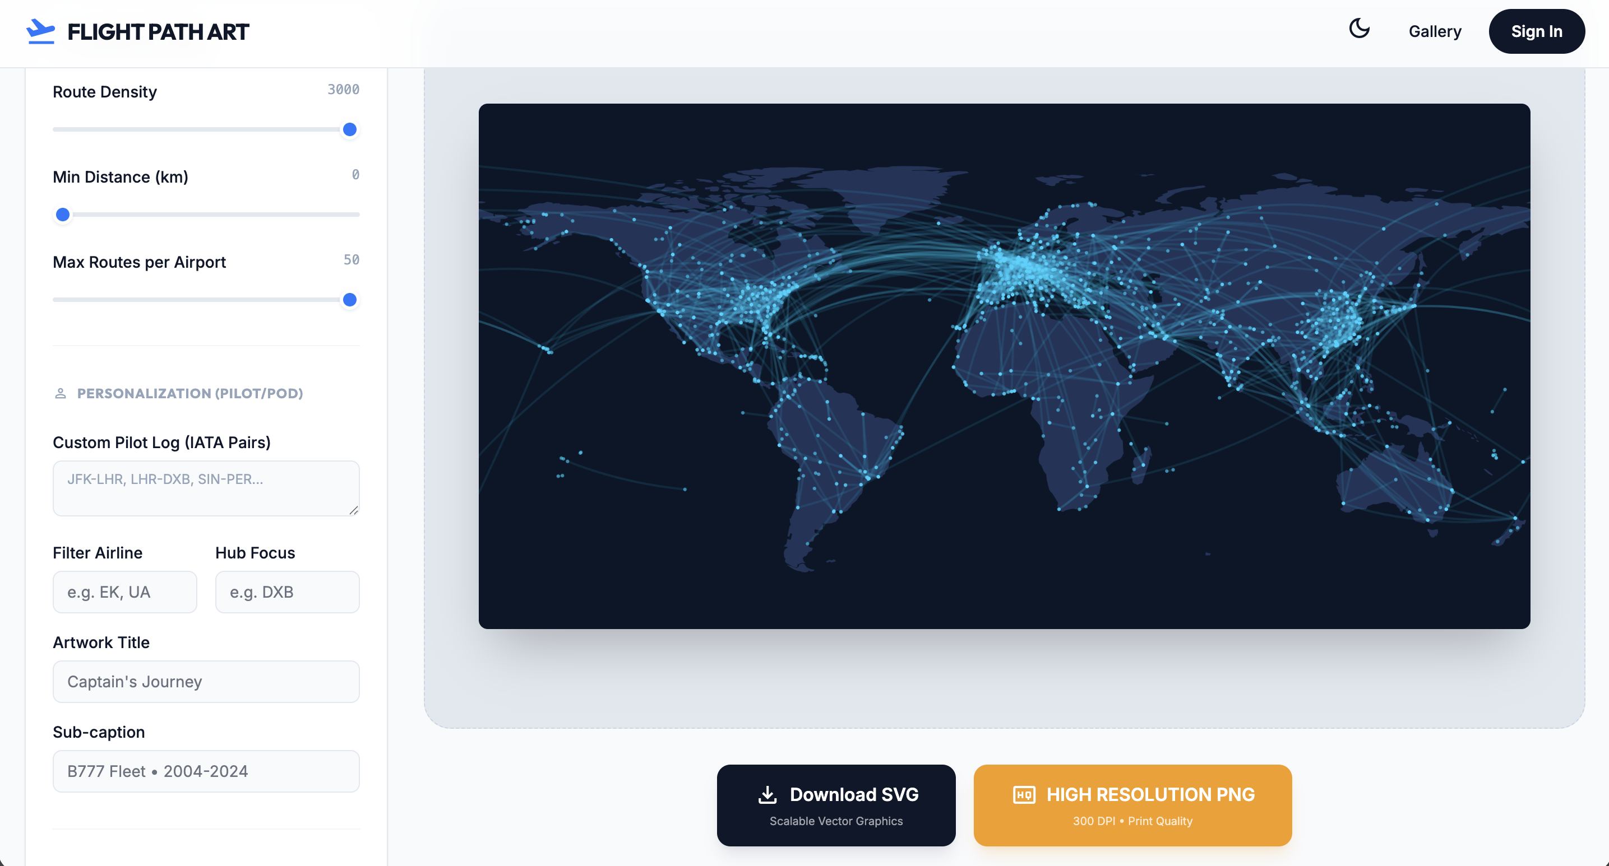The image size is (1609, 866).
Task: Click the person icon beside Personalization heading
Action: tap(61, 394)
